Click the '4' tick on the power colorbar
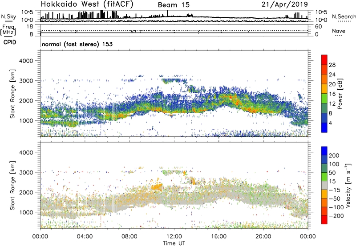 click(x=330, y=123)
